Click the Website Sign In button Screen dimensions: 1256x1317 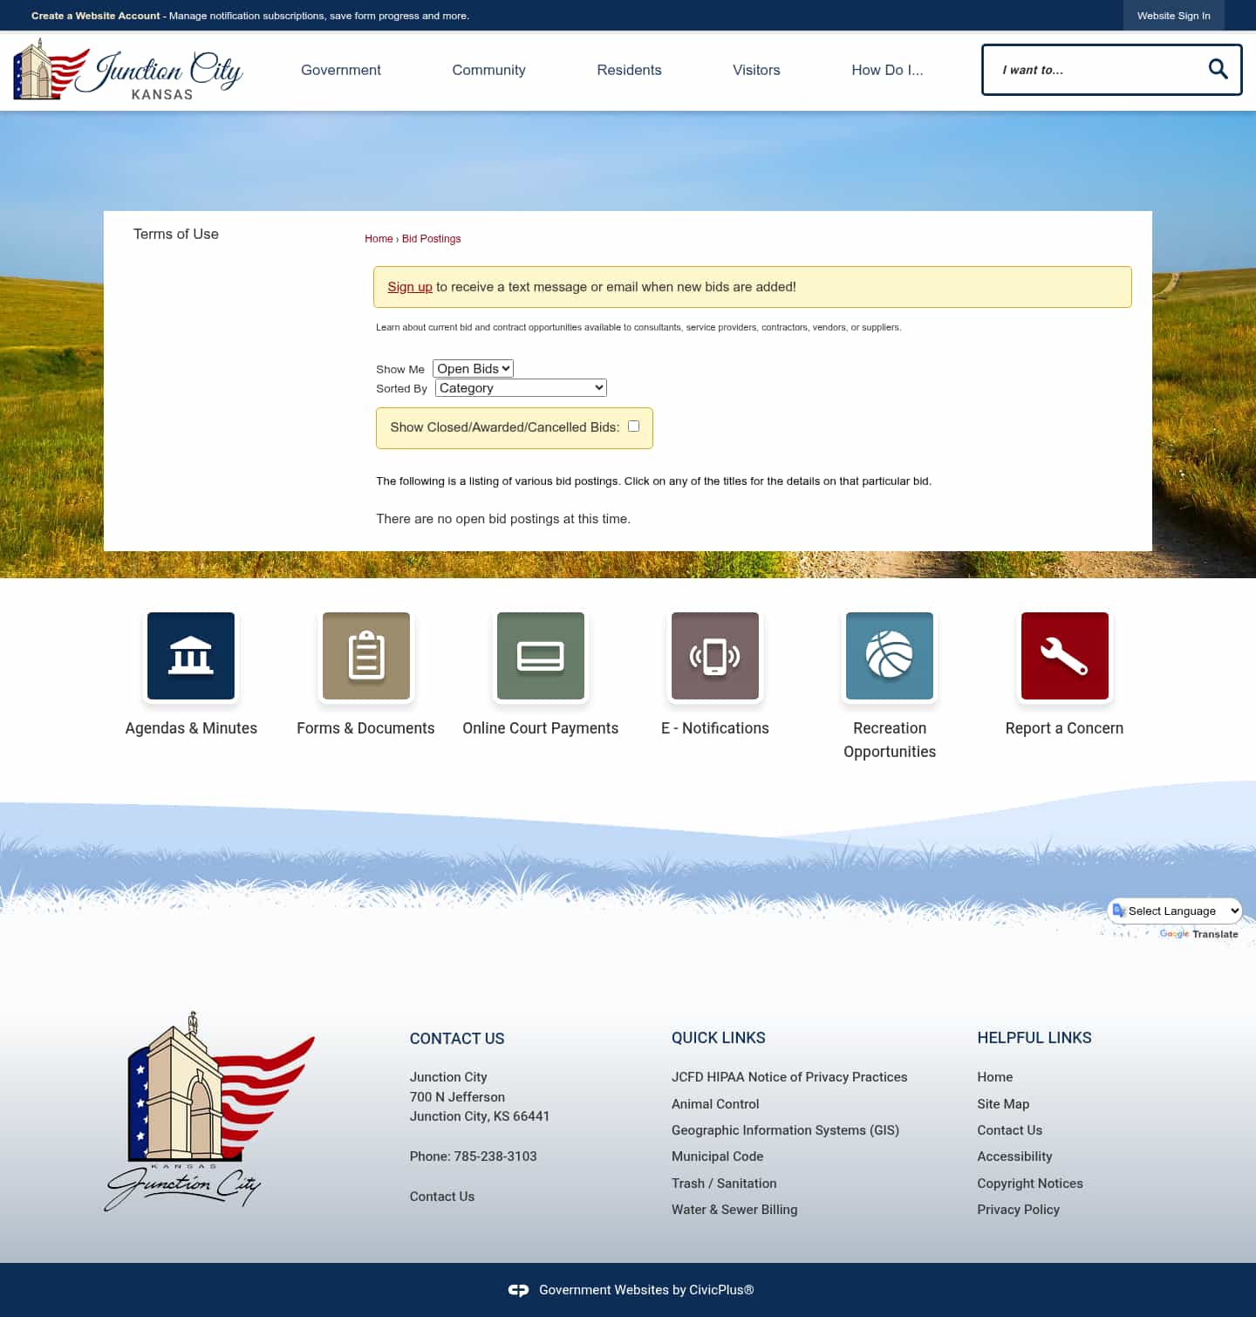tap(1173, 16)
